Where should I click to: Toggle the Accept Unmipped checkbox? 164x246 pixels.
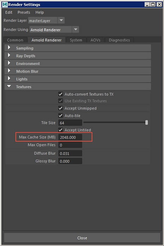tap(61, 108)
